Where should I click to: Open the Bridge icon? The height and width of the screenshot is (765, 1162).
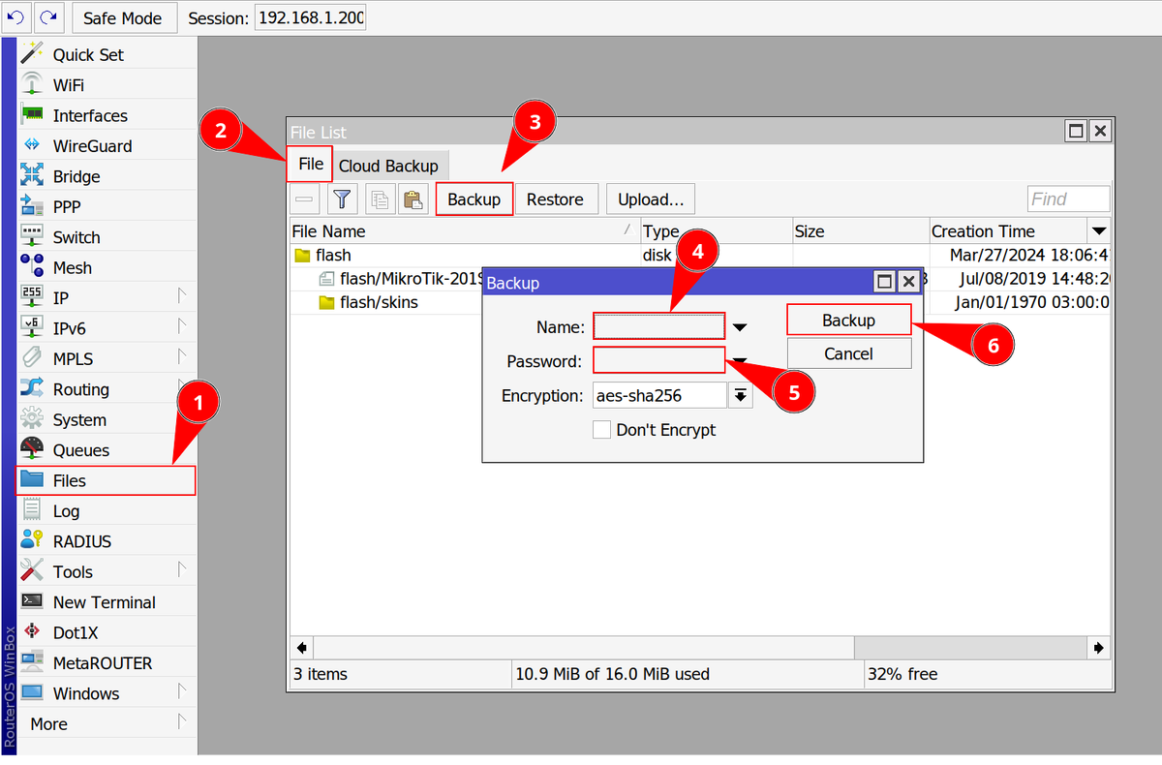[33, 176]
